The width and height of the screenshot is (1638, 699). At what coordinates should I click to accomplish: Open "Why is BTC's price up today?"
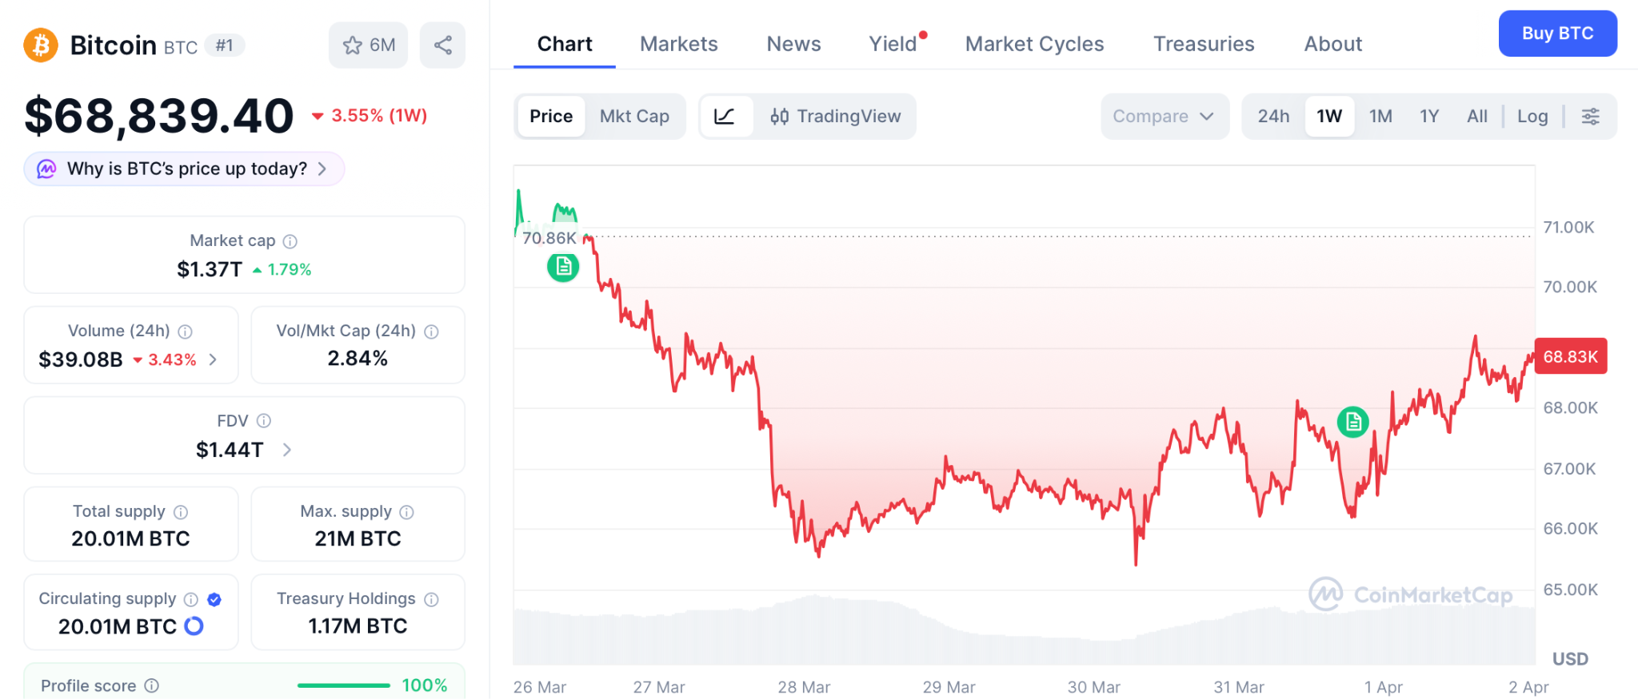coord(186,169)
